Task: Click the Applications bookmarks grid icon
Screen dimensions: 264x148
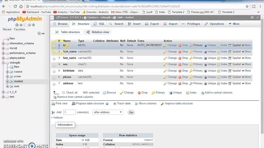Action: (4, 12)
